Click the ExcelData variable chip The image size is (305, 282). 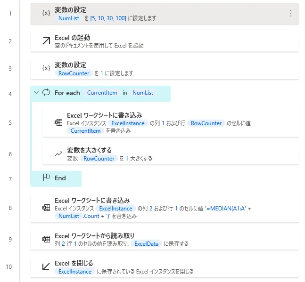click(147, 243)
